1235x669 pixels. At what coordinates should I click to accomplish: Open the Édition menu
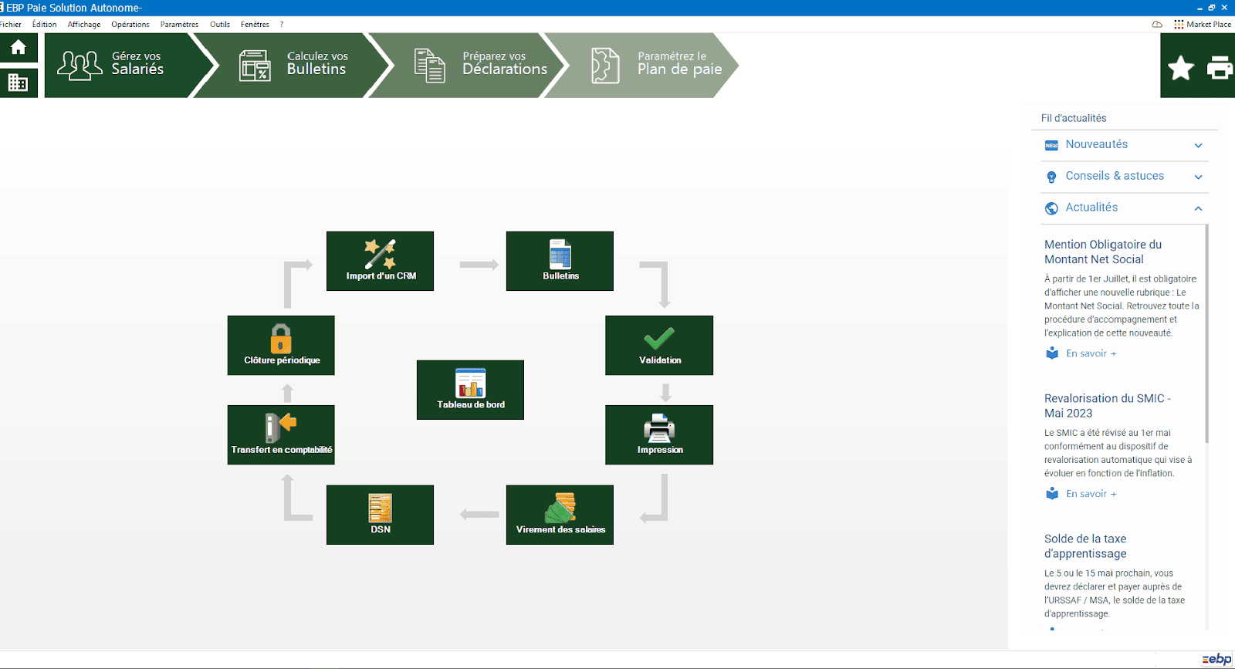44,25
